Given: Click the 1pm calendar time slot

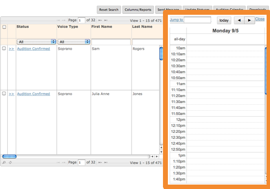Looking at the screenshot, I should 226,156.
